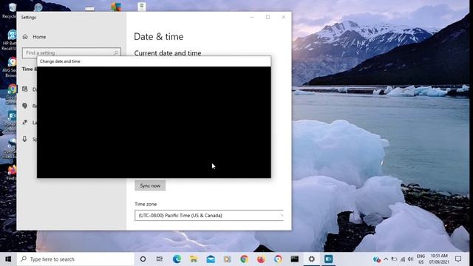Open Cortana from the taskbar
This screenshot has height=266, width=473.
click(x=143, y=259)
